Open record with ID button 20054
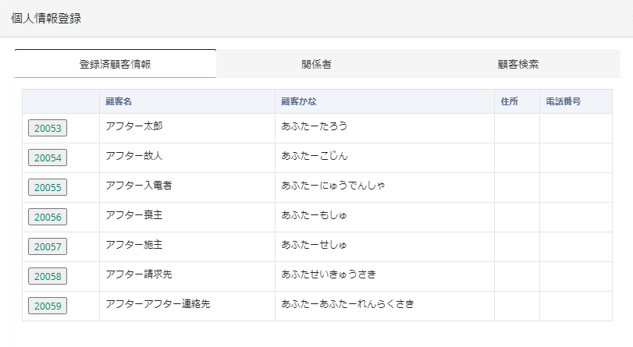 tap(48, 158)
